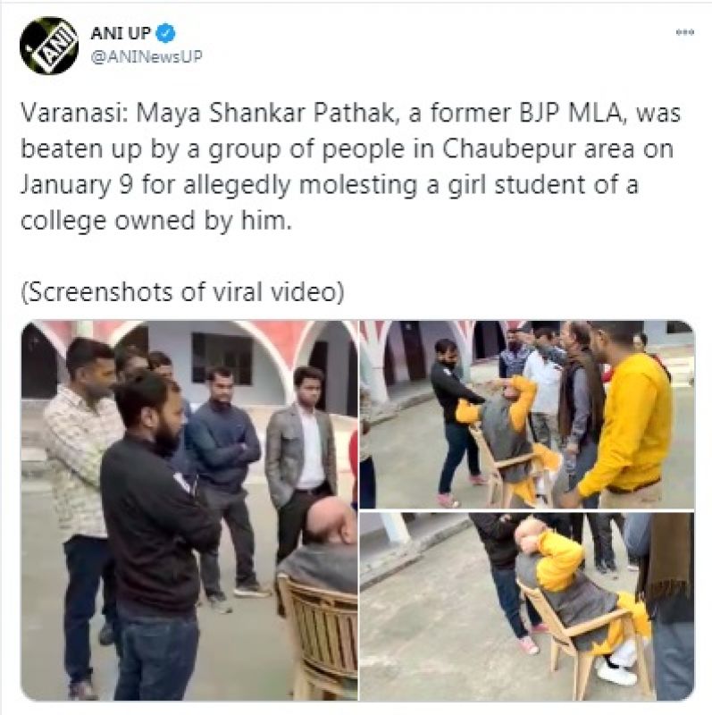Click "January 9" in the tweet text
Screen dimensions: 712x715
77,186
